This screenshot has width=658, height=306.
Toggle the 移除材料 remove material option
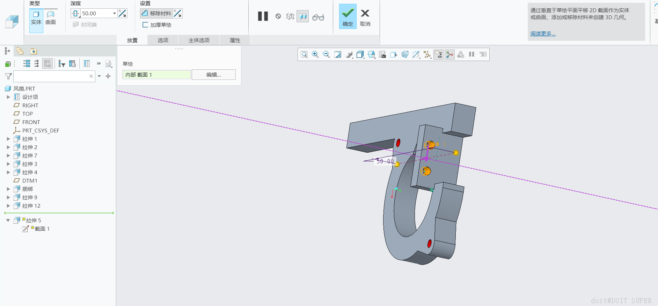click(156, 14)
